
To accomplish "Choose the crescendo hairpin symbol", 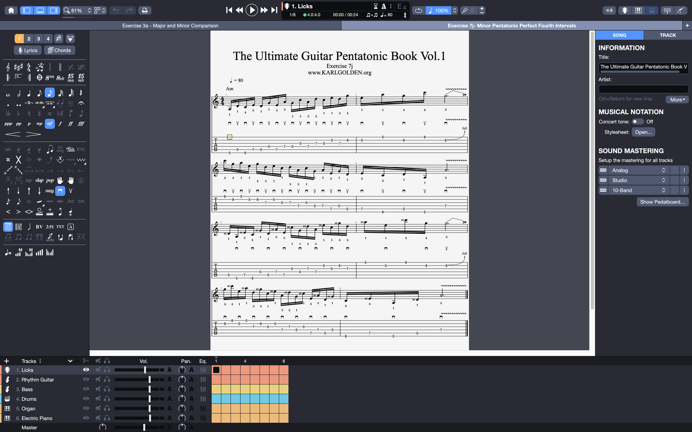I will pyautogui.click(x=13, y=134).
